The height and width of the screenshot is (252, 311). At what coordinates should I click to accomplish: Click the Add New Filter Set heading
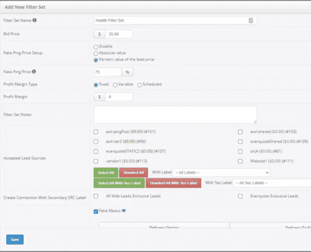pos(25,7)
